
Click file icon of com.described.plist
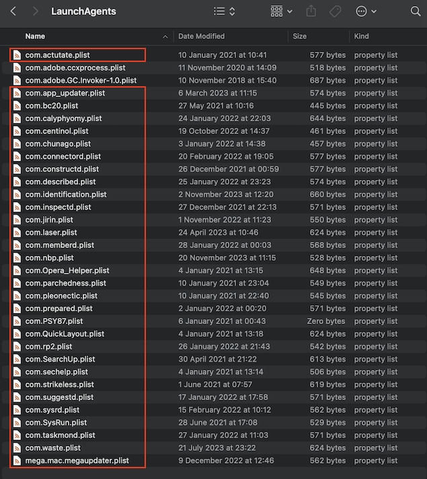[x=17, y=182]
